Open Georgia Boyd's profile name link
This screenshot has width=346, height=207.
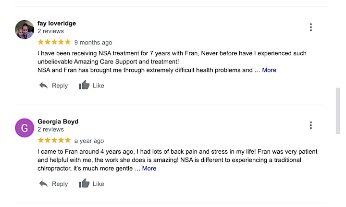click(x=58, y=122)
